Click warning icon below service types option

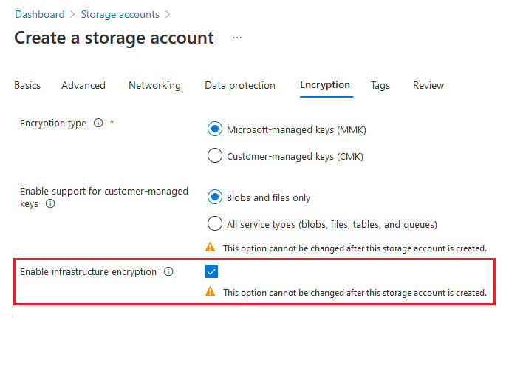tap(211, 248)
